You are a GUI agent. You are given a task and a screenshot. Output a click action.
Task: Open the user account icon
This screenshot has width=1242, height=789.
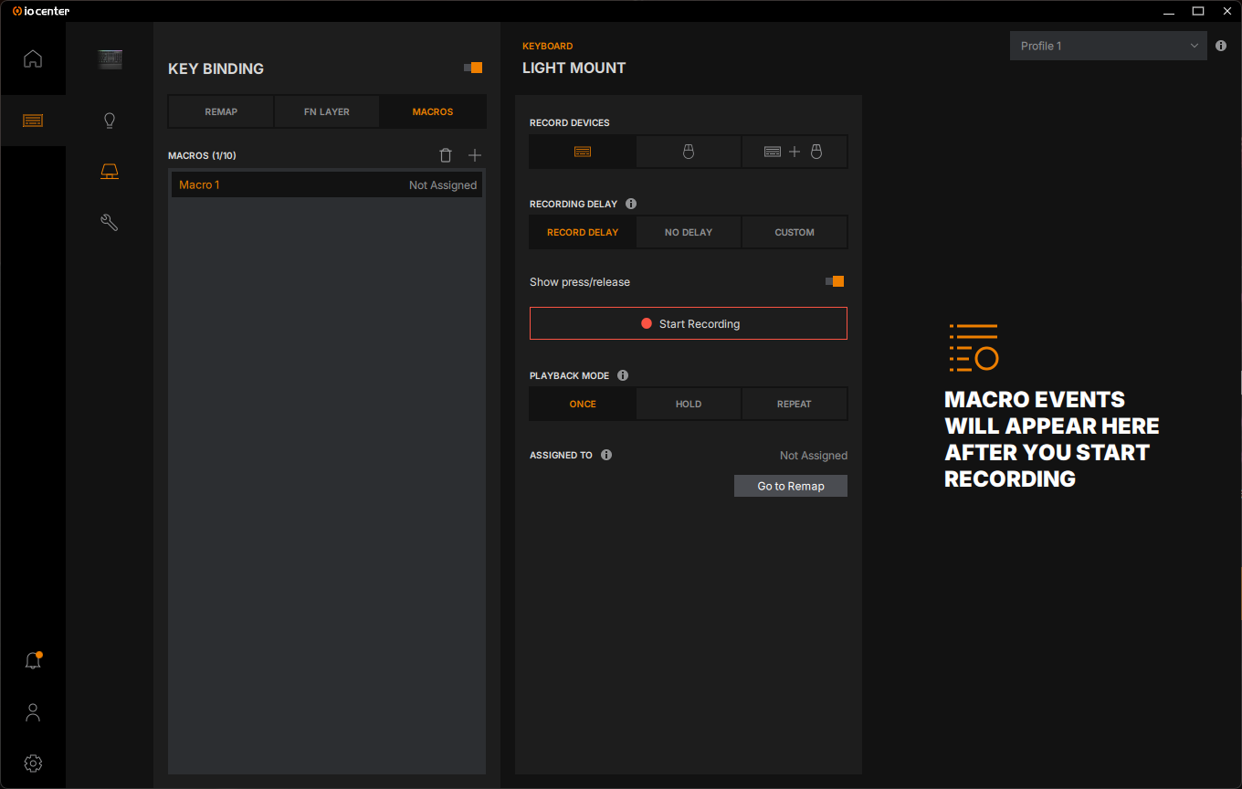click(33, 712)
